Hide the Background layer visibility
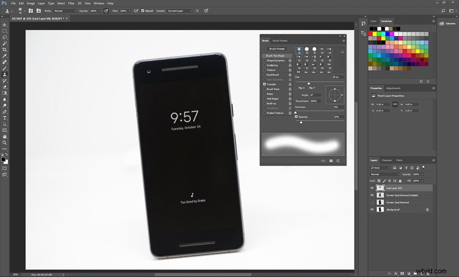The image size is (459, 277). click(371, 209)
